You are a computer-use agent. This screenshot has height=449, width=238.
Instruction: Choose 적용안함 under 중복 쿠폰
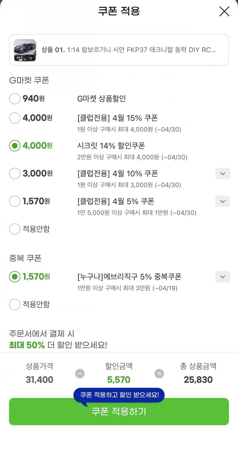coord(15,305)
